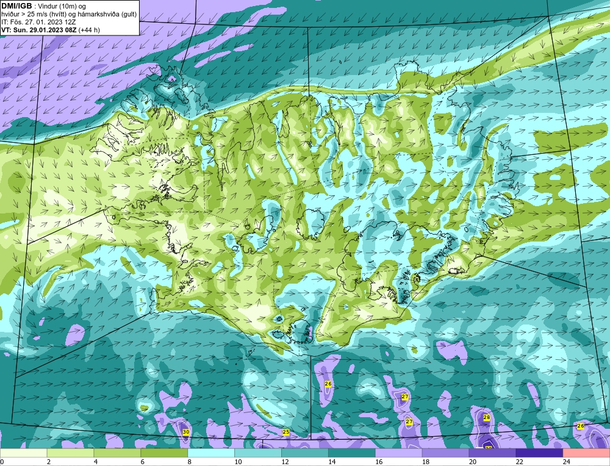
Task: Select the 4–6 m/s green legend swatch
Action: (117, 453)
